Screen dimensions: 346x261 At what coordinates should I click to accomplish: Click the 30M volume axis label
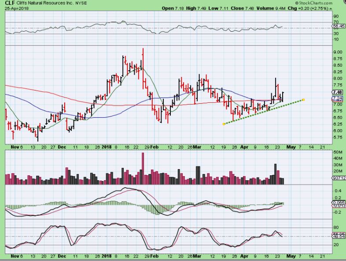338,165
